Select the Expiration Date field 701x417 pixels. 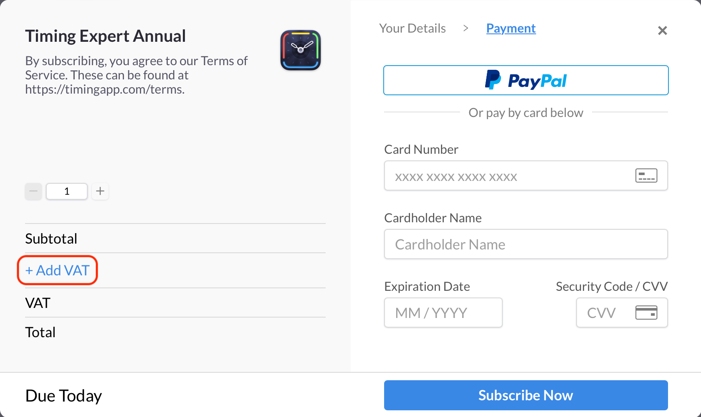[443, 312]
